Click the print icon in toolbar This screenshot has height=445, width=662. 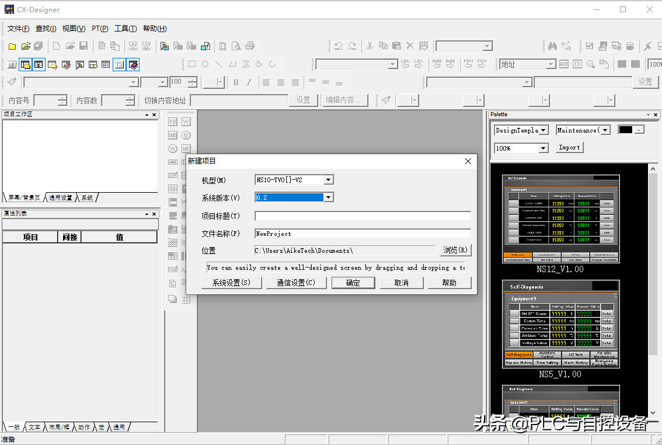point(250,46)
